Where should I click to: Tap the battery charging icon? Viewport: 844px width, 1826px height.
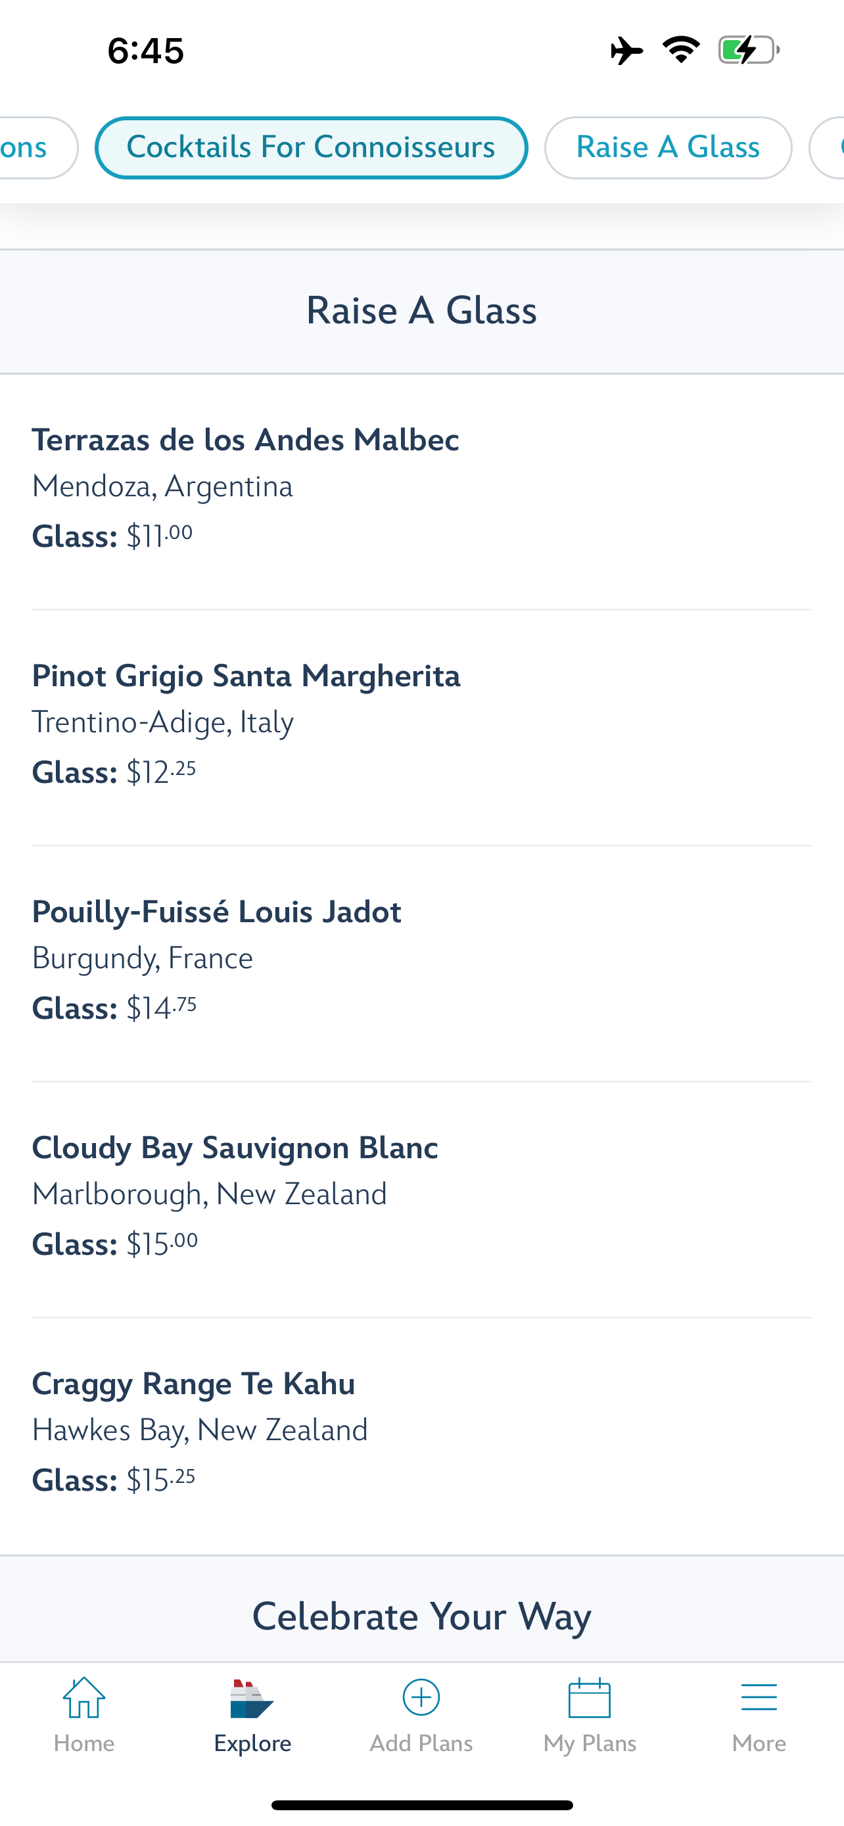pyautogui.click(x=748, y=49)
